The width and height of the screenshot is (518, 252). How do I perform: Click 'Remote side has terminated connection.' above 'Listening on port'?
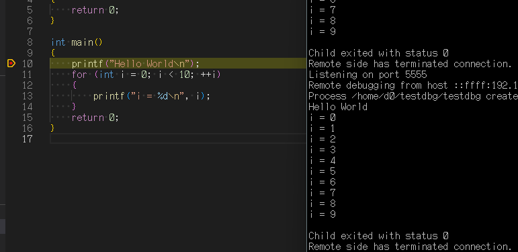pos(410,64)
